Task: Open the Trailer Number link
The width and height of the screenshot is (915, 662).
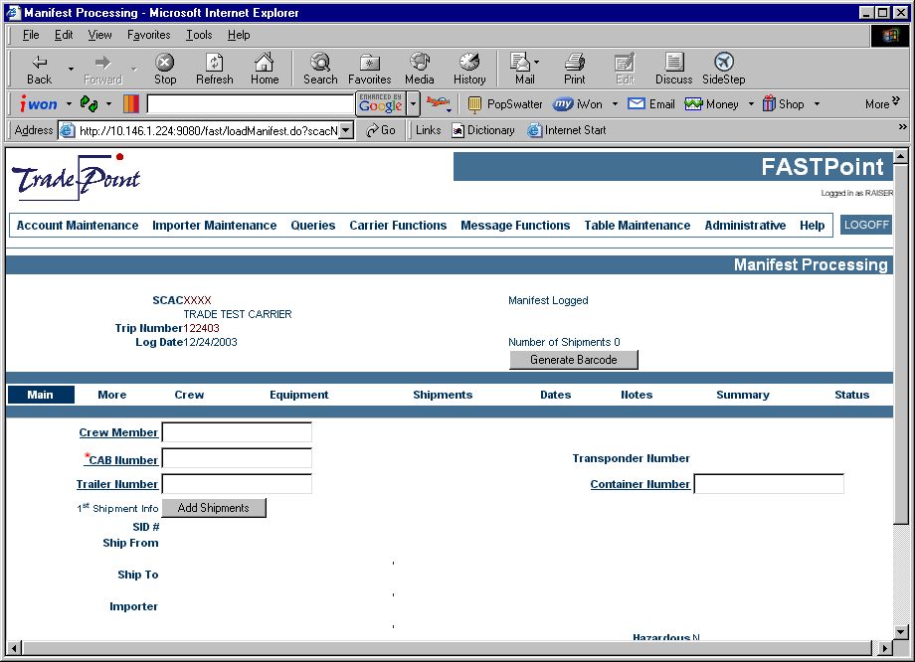Action: (116, 484)
